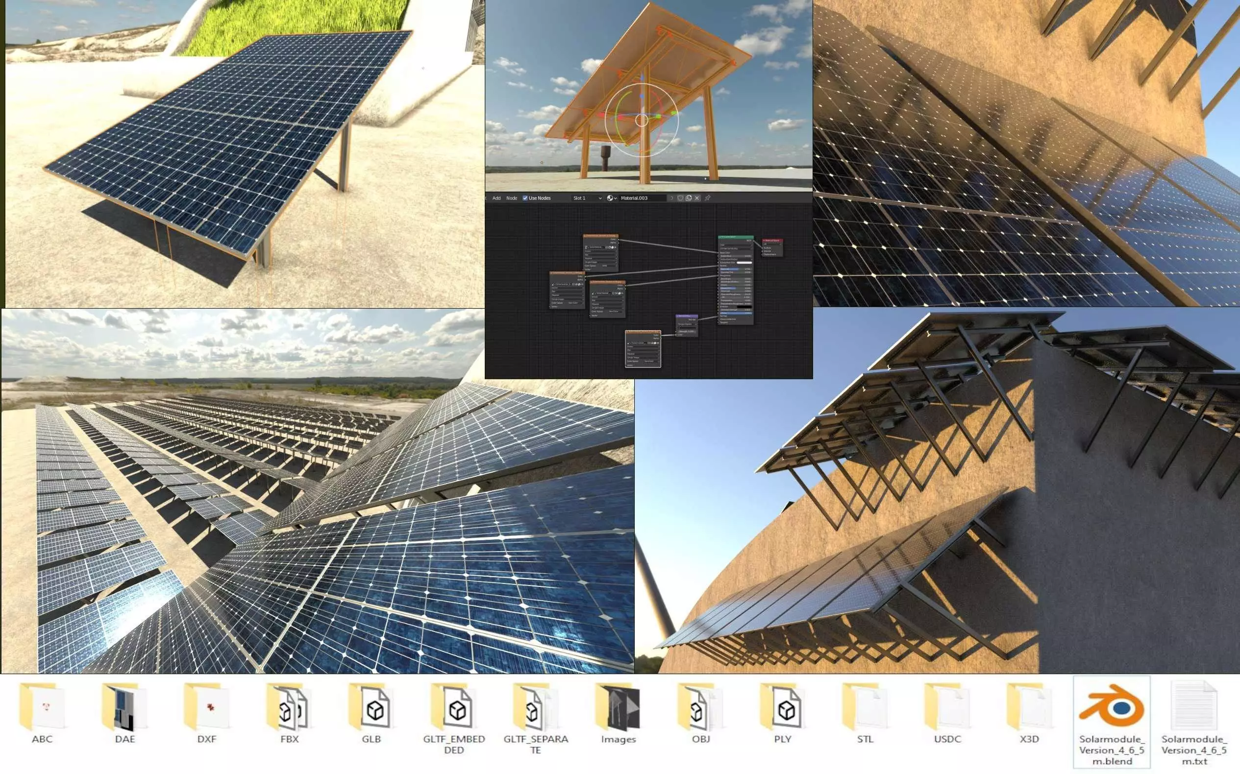Open the Slot 1 dropdown
Image resolution: width=1240 pixels, height=774 pixels.
click(588, 198)
